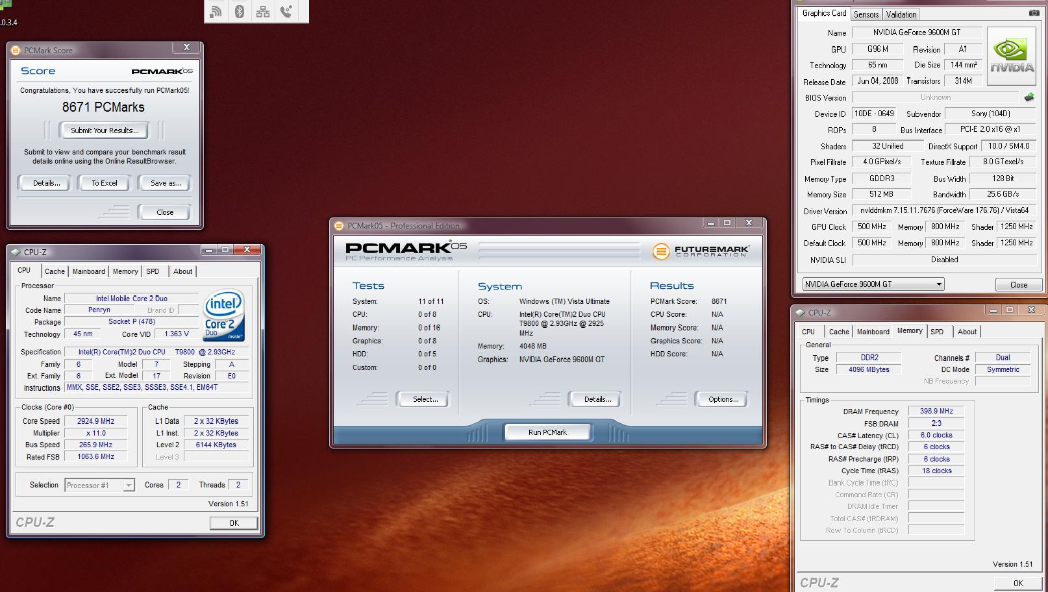Image resolution: width=1048 pixels, height=592 pixels.
Task: Open Memory tab in left CPU-Z window
Action: pyautogui.click(x=125, y=271)
